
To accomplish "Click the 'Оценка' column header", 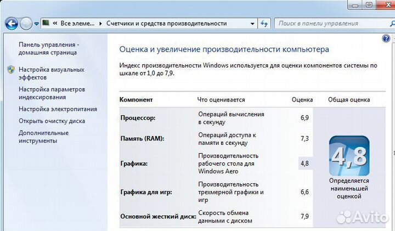I will click(302, 100).
